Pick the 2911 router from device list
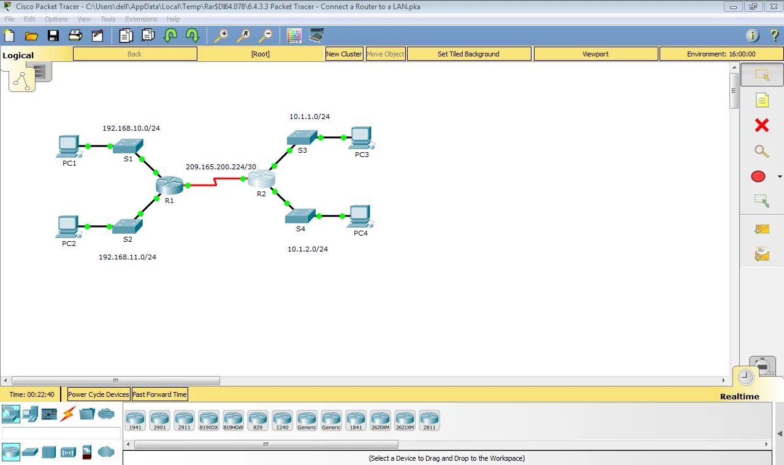Image resolution: width=784 pixels, height=465 pixels. [185, 420]
